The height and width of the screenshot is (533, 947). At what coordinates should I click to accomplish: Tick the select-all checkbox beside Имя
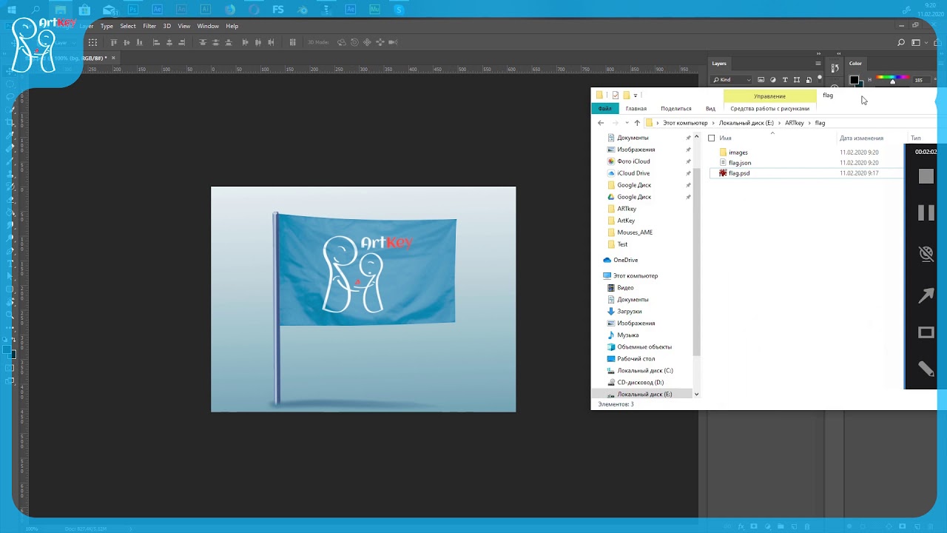[712, 138]
